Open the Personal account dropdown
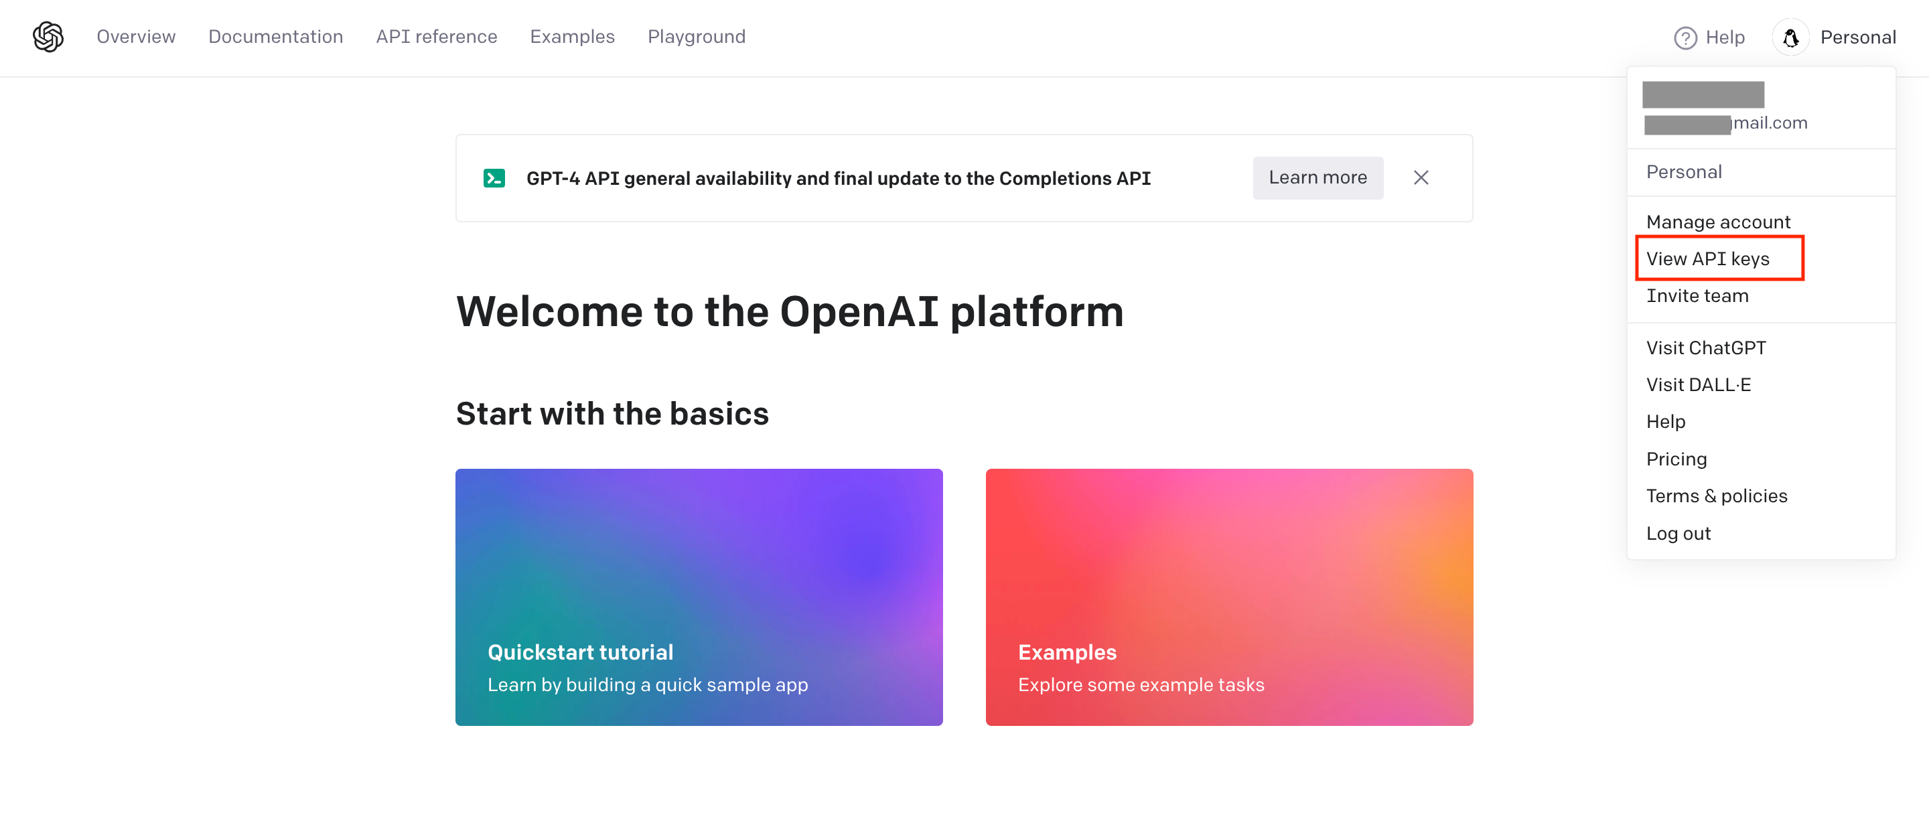Viewport: 1929px width, 817px height. (1859, 37)
